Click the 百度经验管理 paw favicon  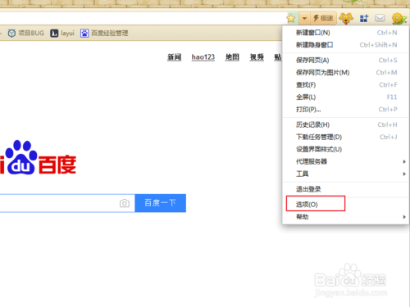click(84, 33)
